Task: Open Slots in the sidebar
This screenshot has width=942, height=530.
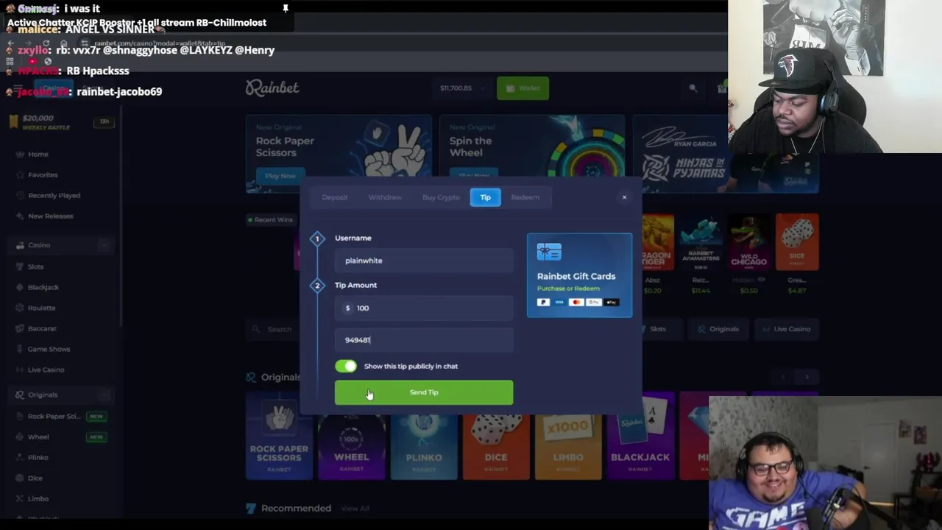Action: click(x=35, y=266)
